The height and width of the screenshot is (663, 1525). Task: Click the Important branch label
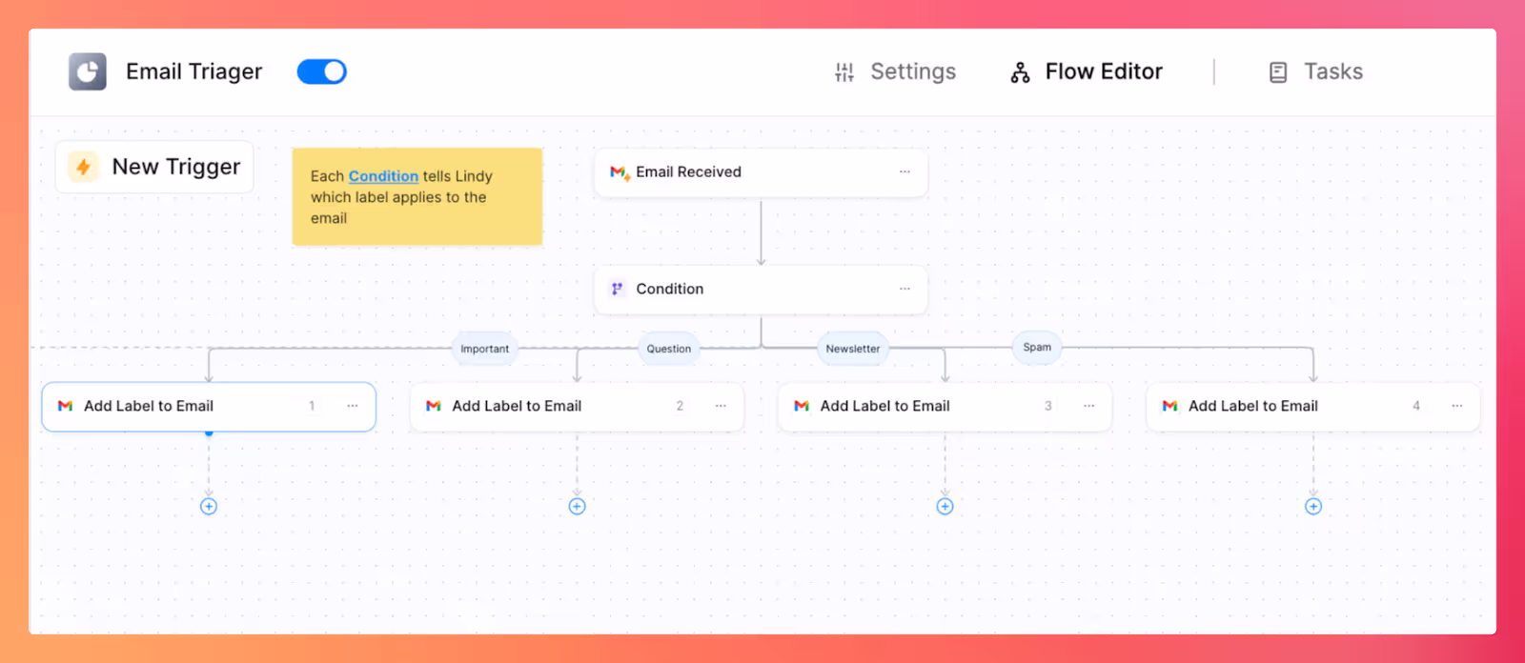(485, 349)
